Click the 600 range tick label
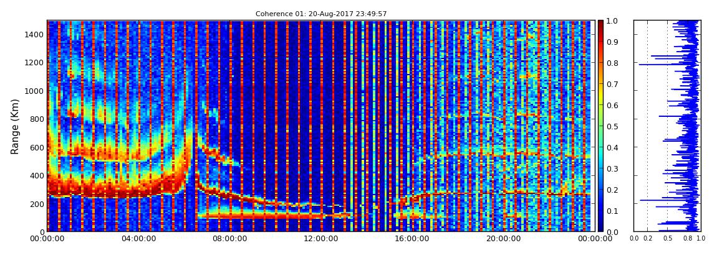The width and height of the screenshot is (717, 253). click(37, 147)
